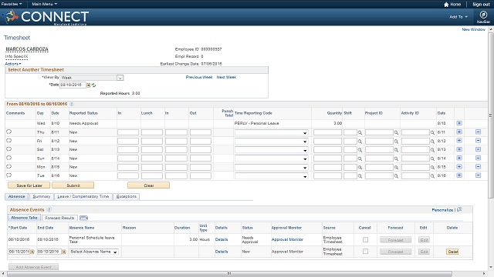Open the NavBar compass icon
This screenshot has height=277, width=494.
click(x=483, y=15)
